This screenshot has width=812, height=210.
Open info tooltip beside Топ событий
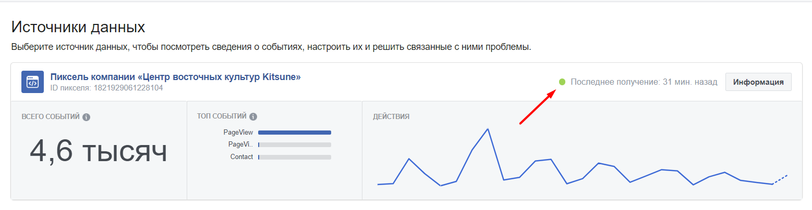(253, 117)
